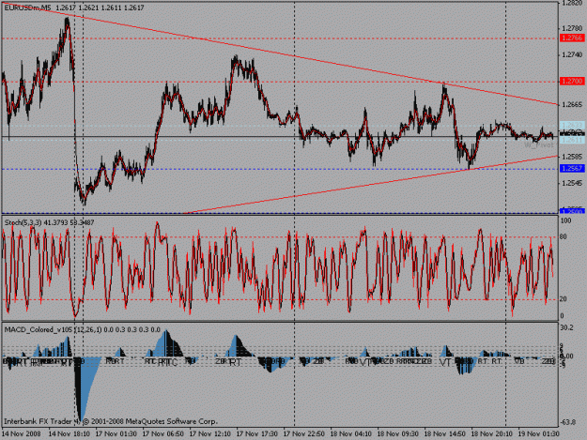587x440 pixels.
Task: Click the -63.8 value on MACD scale
Action: 567,422
